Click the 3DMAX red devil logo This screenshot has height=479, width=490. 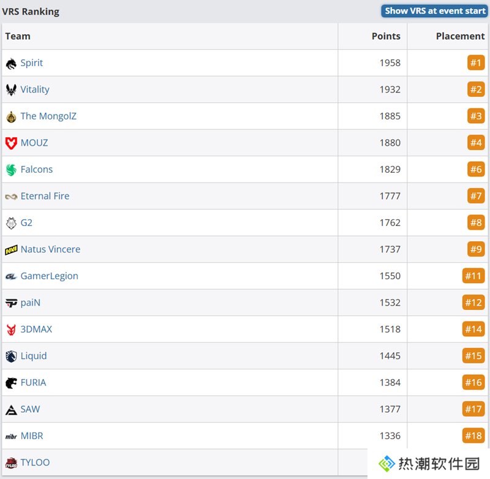(x=11, y=330)
